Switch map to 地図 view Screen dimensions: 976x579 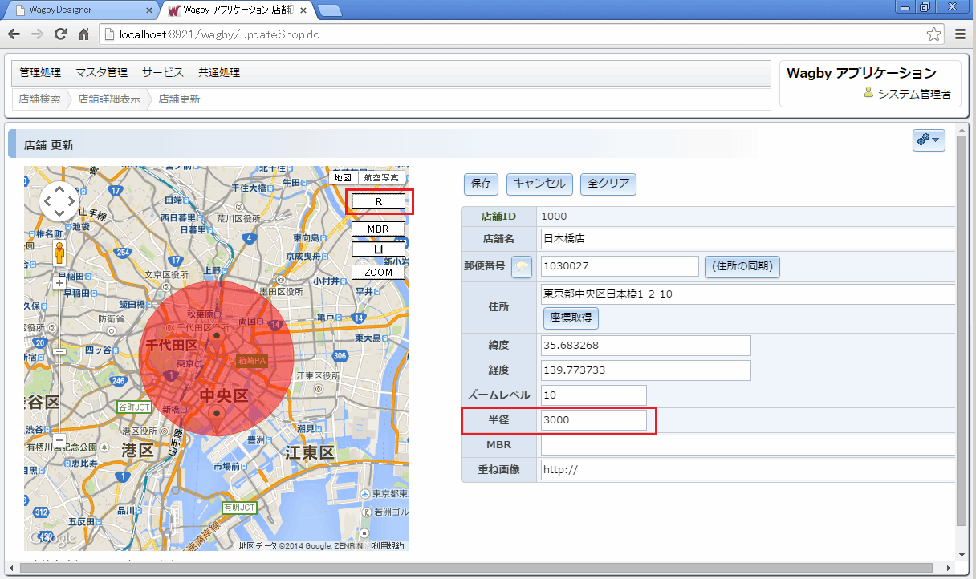(344, 177)
